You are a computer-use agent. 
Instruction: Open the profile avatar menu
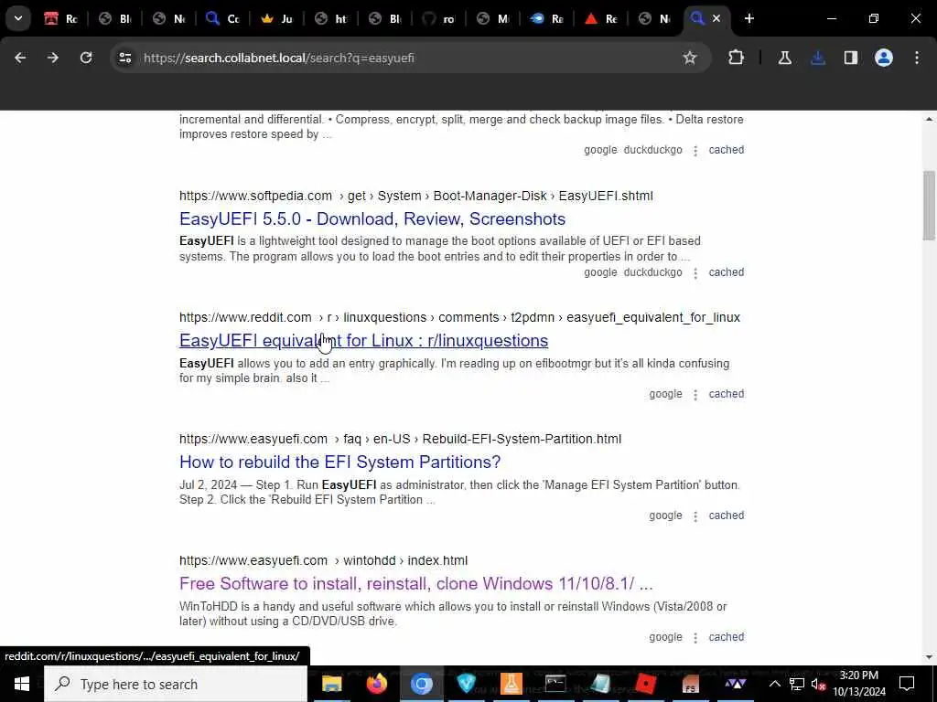(884, 58)
